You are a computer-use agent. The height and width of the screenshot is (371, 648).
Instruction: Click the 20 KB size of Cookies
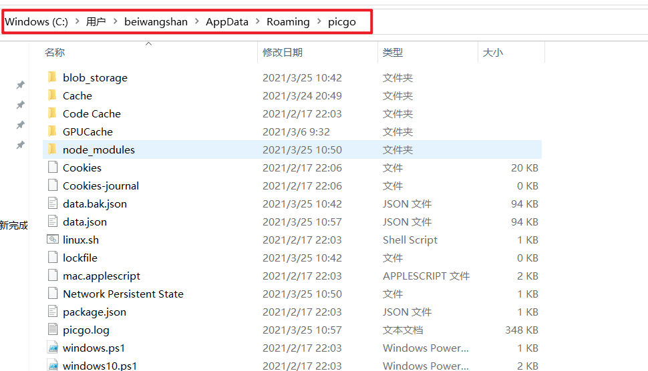[x=524, y=167]
